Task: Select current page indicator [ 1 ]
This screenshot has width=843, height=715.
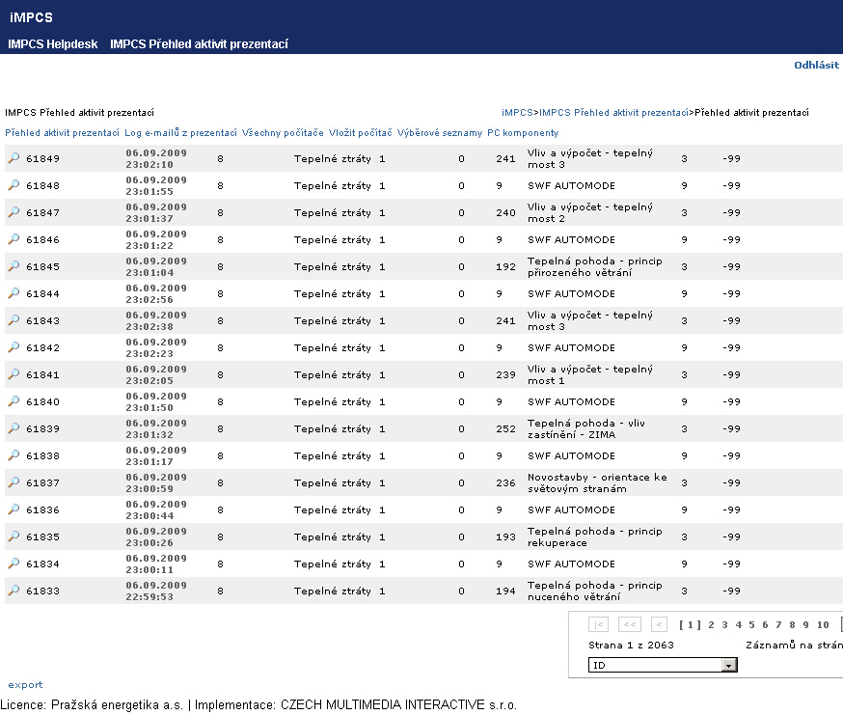Action: point(690,624)
